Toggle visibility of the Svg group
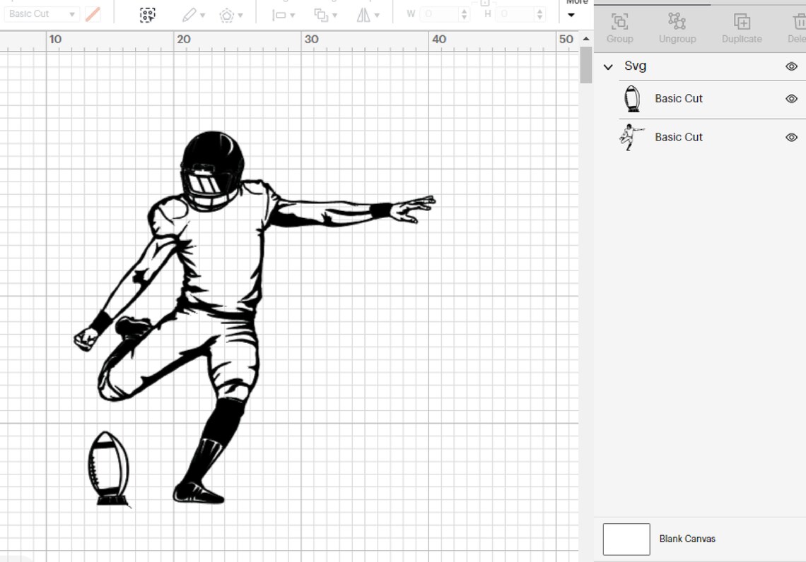Screen dimensions: 806x562 click(x=791, y=66)
